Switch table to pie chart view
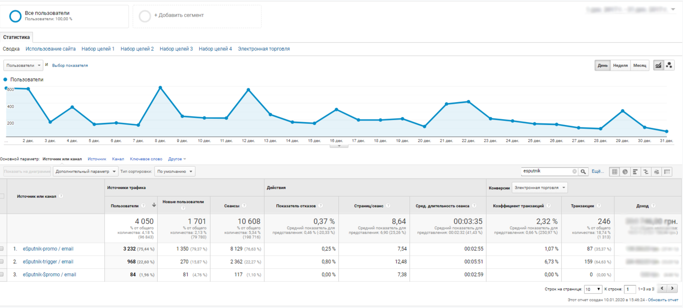683x308 pixels. point(625,172)
